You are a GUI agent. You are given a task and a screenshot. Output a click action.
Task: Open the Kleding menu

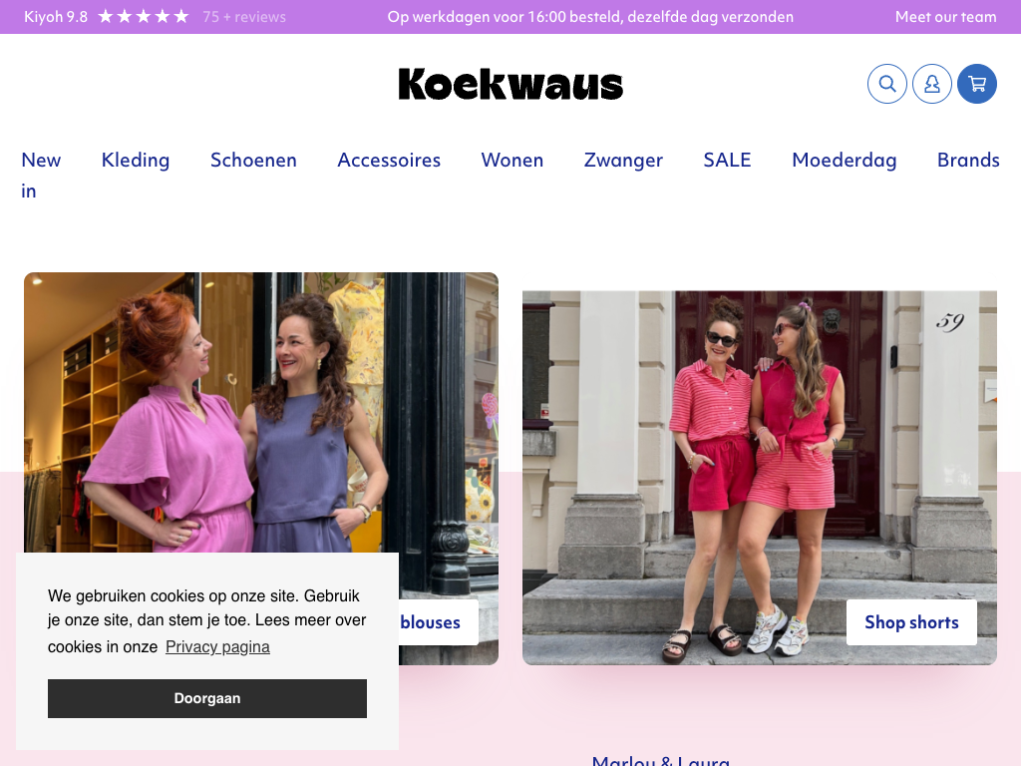[x=136, y=161]
